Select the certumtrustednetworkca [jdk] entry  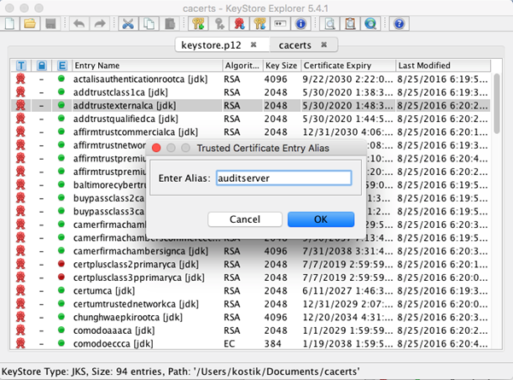click(250, 304)
